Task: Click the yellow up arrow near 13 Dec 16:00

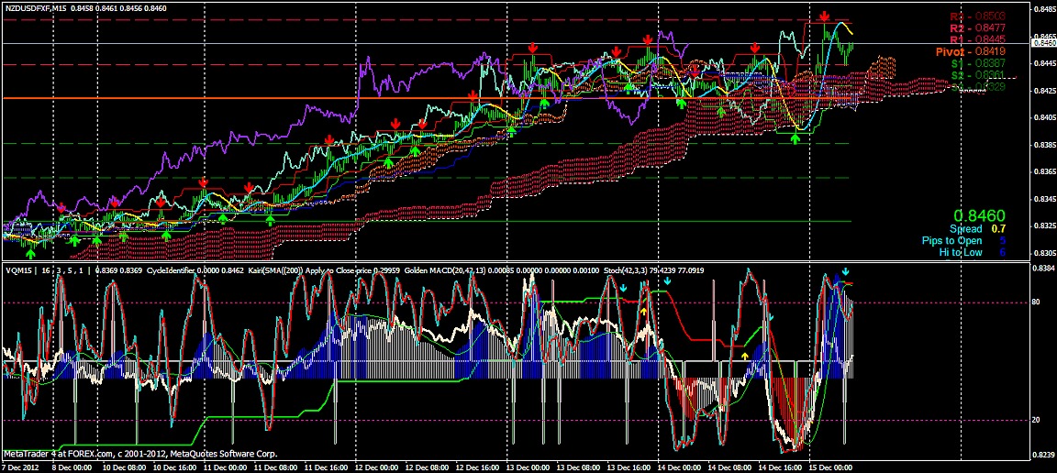Action: (644, 312)
